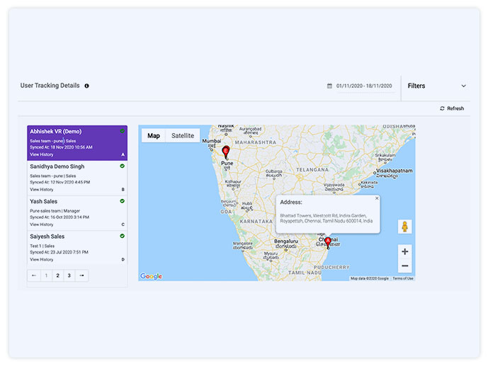Click the Synced At 18 Nov 2020 10:56 AM text
Screen dimensions: 488x366
(x=61, y=147)
